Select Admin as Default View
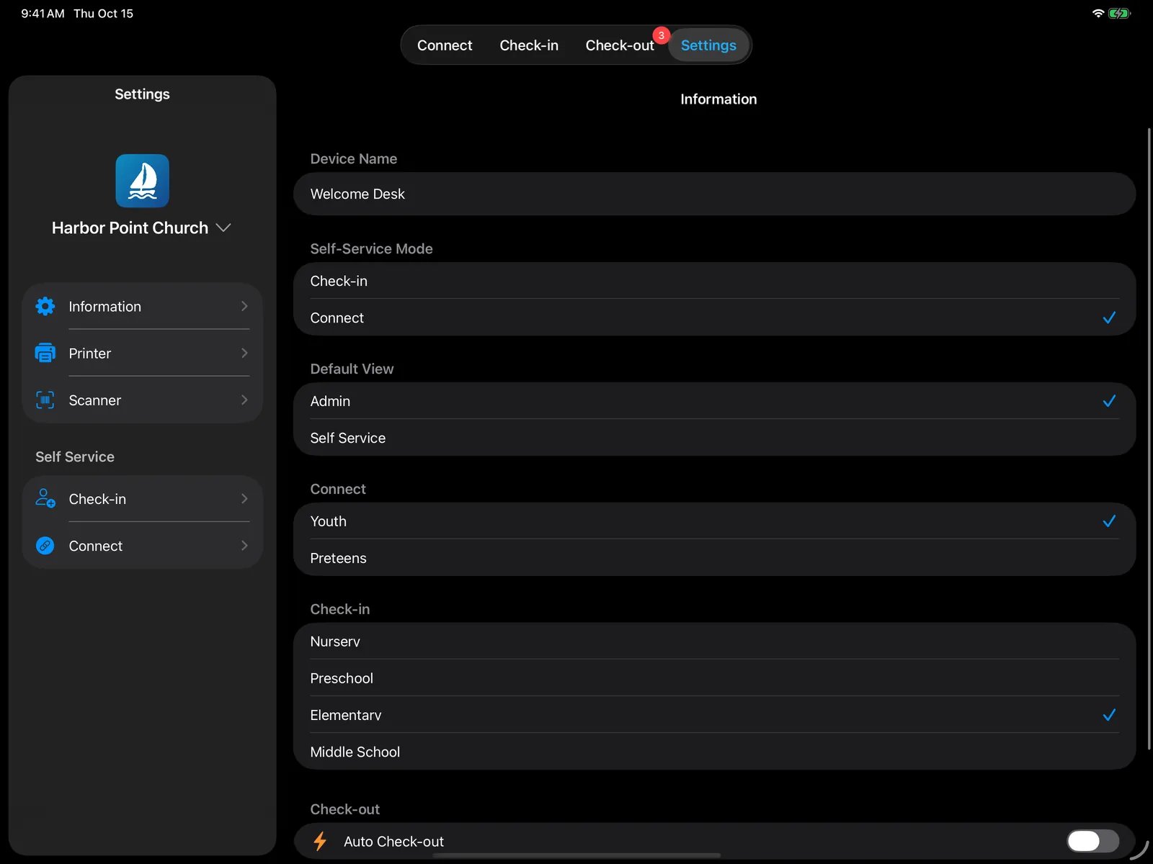This screenshot has width=1153, height=864. tap(714, 401)
